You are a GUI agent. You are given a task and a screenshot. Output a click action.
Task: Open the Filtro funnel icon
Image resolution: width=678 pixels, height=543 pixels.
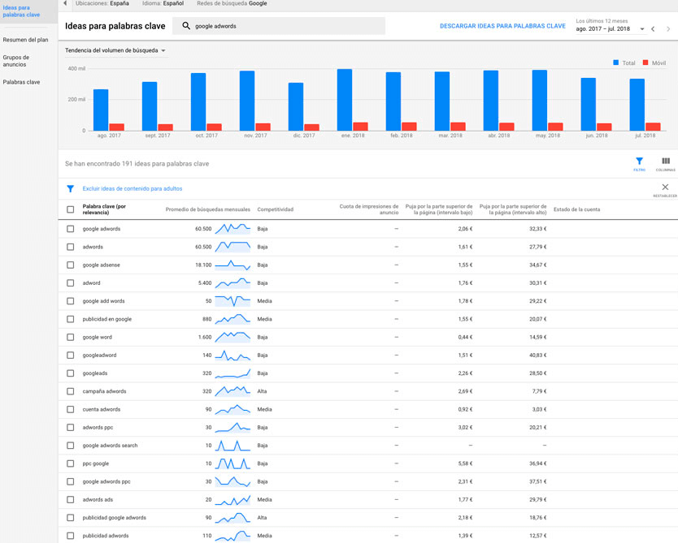(x=639, y=161)
